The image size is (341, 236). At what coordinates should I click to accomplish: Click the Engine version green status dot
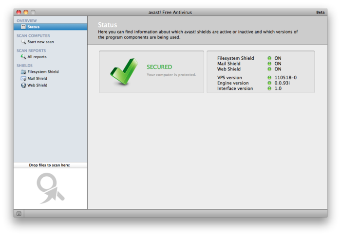click(x=269, y=83)
